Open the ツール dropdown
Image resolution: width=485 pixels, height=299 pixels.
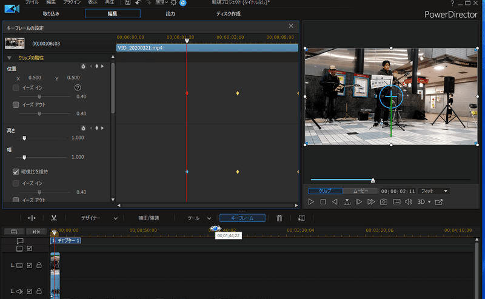coord(199,218)
